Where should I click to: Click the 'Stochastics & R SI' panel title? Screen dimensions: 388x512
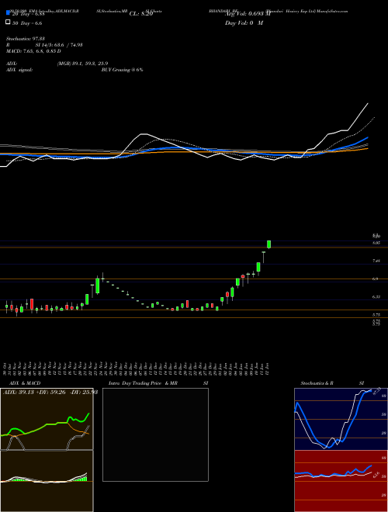[332, 383]
